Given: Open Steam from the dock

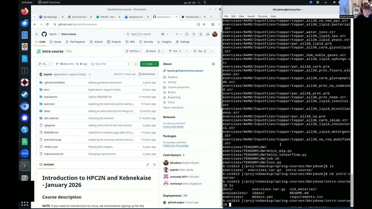Looking at the screenshot, I should (25, 94).
